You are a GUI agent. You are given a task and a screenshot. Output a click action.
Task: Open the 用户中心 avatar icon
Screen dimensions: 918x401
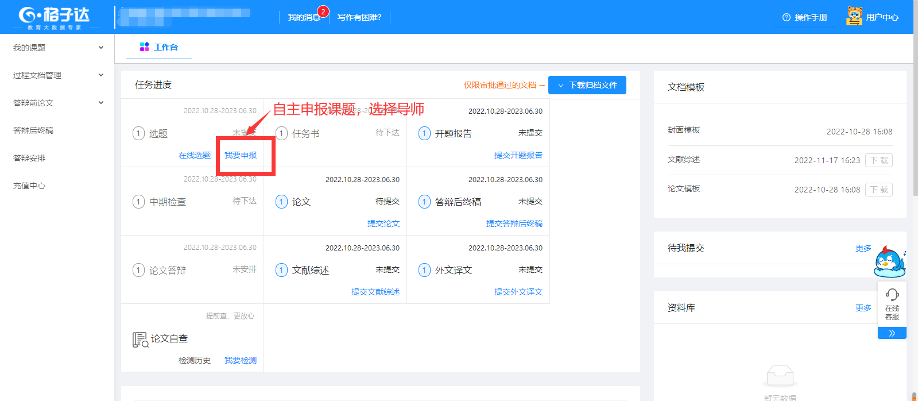[854, 16]
